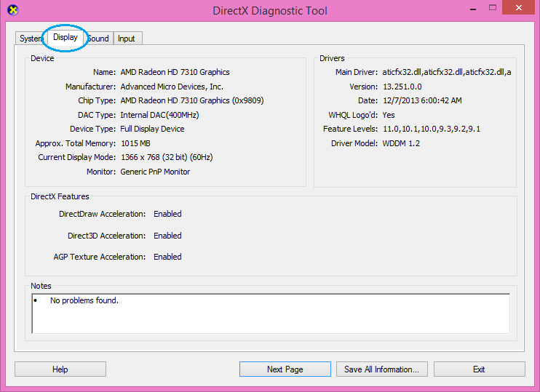Click driver date '12/7/2013 6:00:42 AM'
The height and width of the screenshot is (392, 540).
point(422,100)
